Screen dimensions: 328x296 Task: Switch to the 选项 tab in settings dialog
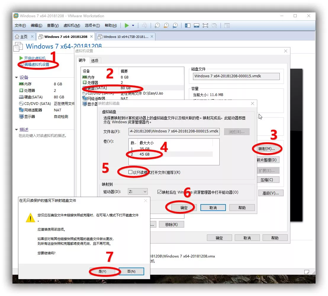(94, 60)
